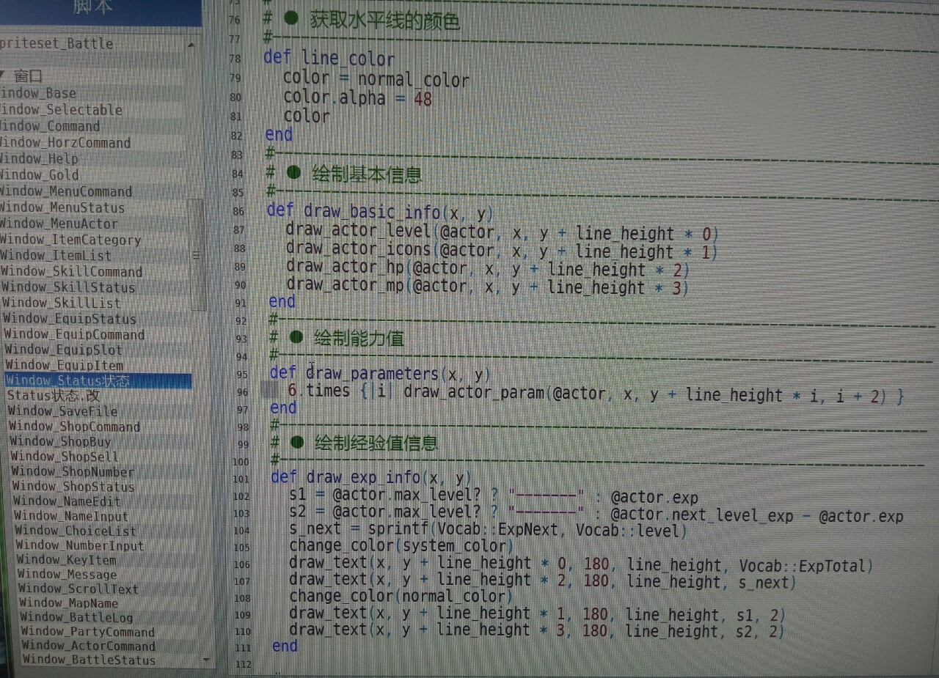Open Window_HorzCommand script
The width and height of the screenshot is (939, 678).
[x=65, y=142]
